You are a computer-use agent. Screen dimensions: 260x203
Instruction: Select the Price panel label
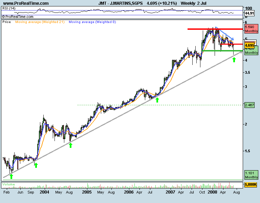click(6, 22)
